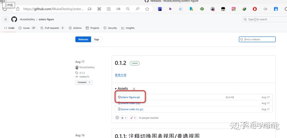Focus the Find a release field
Image resolution: width=287 pixels, height=138 pixels.
coord(257,39)
